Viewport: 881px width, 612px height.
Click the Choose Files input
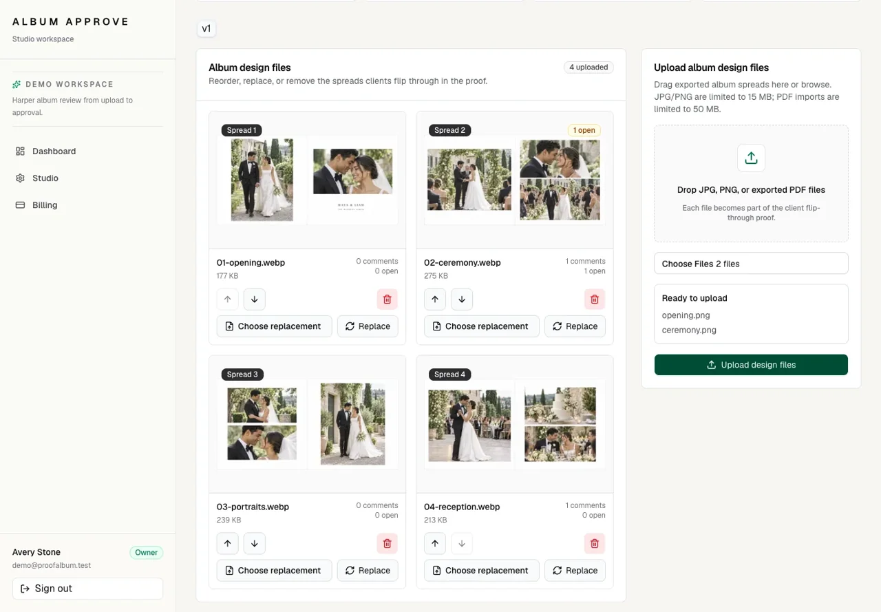pos(751,264)
